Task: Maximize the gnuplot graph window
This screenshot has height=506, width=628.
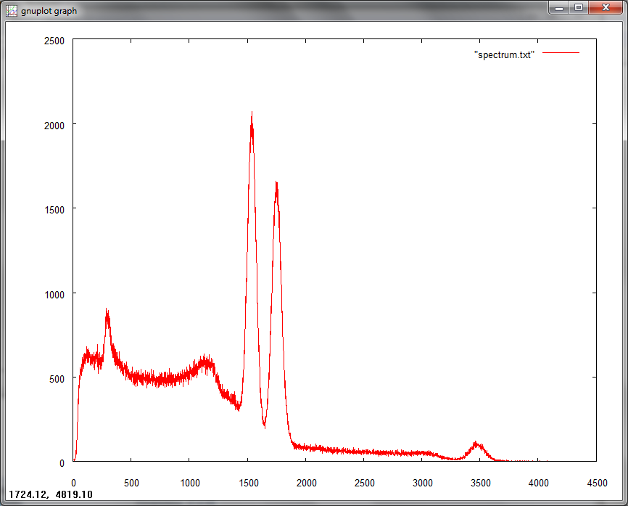Action: pyautogui.click(x=579, y=7)
